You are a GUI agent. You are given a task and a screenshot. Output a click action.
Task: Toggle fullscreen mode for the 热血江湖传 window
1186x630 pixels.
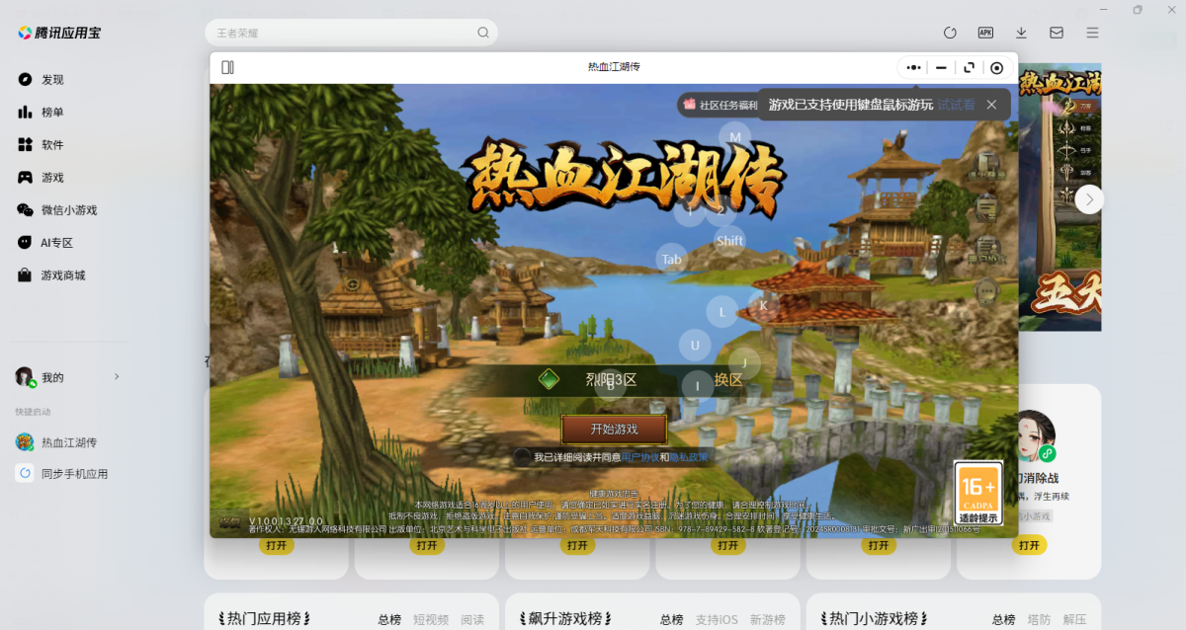(x=970, y=66)
